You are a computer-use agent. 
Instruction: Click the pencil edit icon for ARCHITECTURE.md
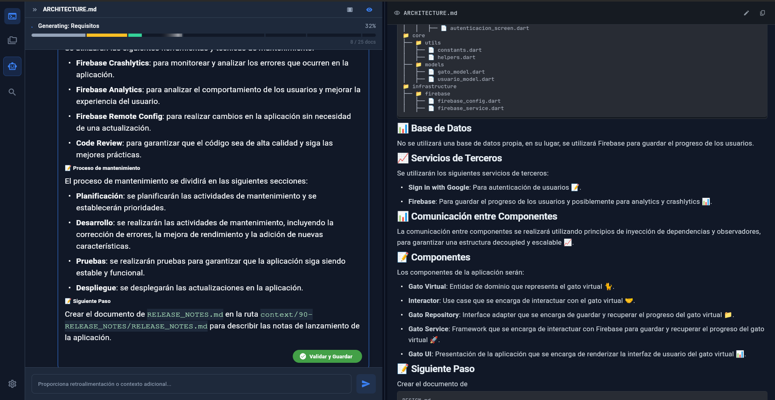[x=746, y=13]
